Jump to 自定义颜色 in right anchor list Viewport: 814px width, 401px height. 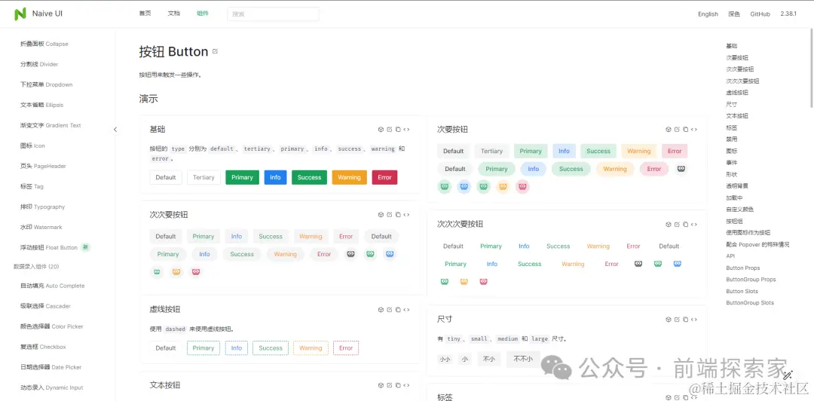(740, 210)
